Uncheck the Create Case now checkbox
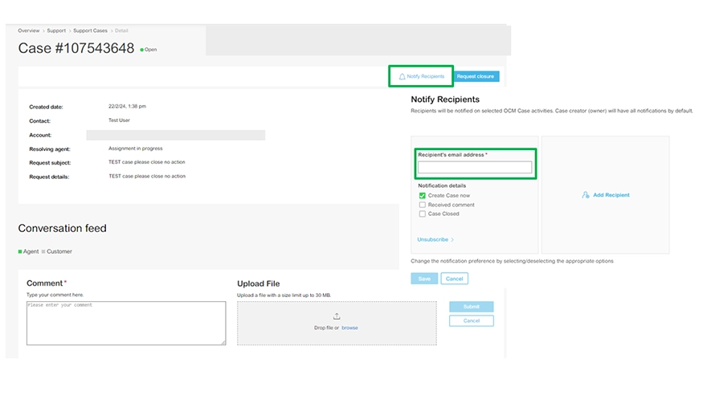This screenshot has width=703, height=395. click(423, 196)
